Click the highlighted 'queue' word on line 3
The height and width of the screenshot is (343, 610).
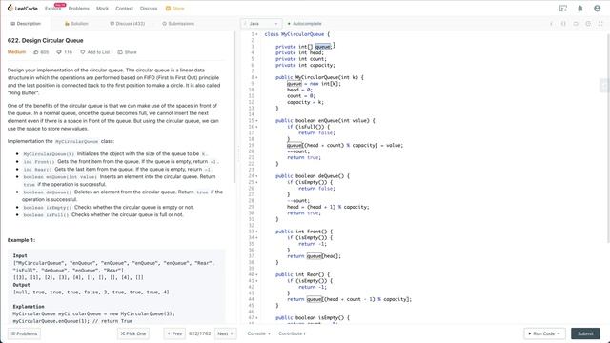[322, 47]
